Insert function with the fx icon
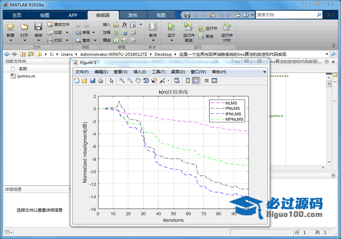Viewport: 341px width, 239px height. [x=124, y=24]
